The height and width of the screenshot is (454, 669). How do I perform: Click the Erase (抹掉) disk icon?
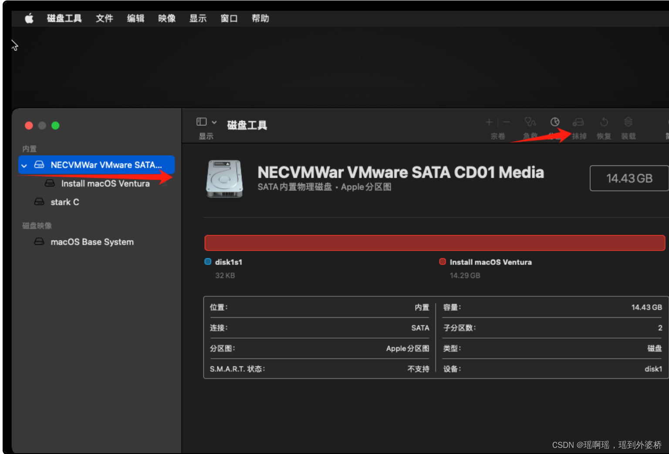point(578,122)
